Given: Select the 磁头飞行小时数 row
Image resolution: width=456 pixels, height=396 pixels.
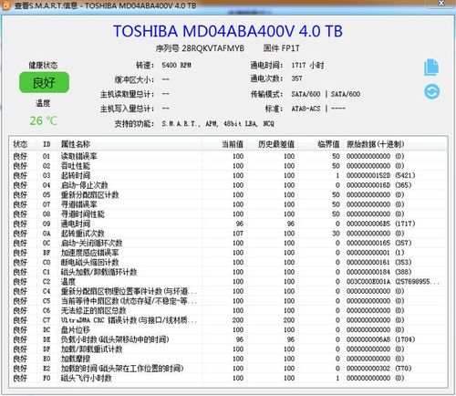Looking at the screenshot, I should [x=228, y=378].
